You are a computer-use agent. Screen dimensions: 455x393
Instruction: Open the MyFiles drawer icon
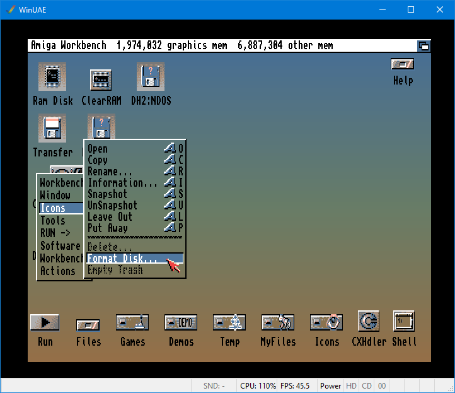(278, 322)
